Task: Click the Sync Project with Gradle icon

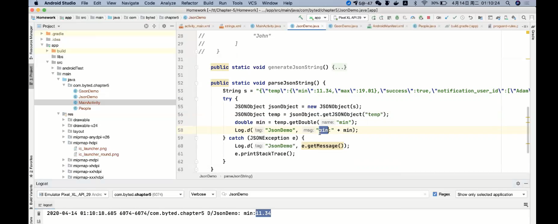Action: pos(498,18)
